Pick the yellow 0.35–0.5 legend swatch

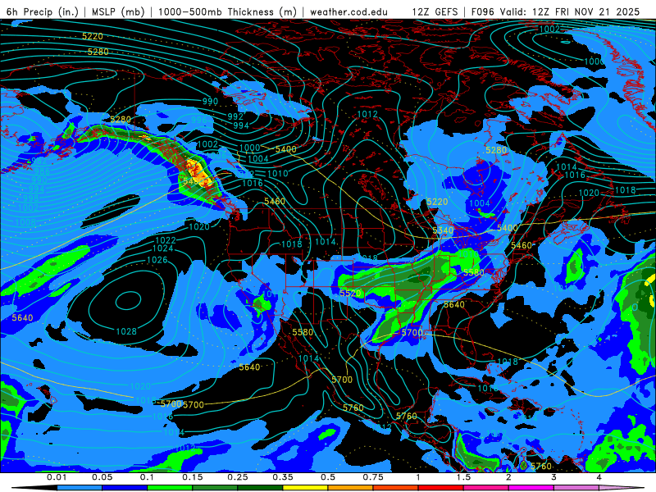305,488
